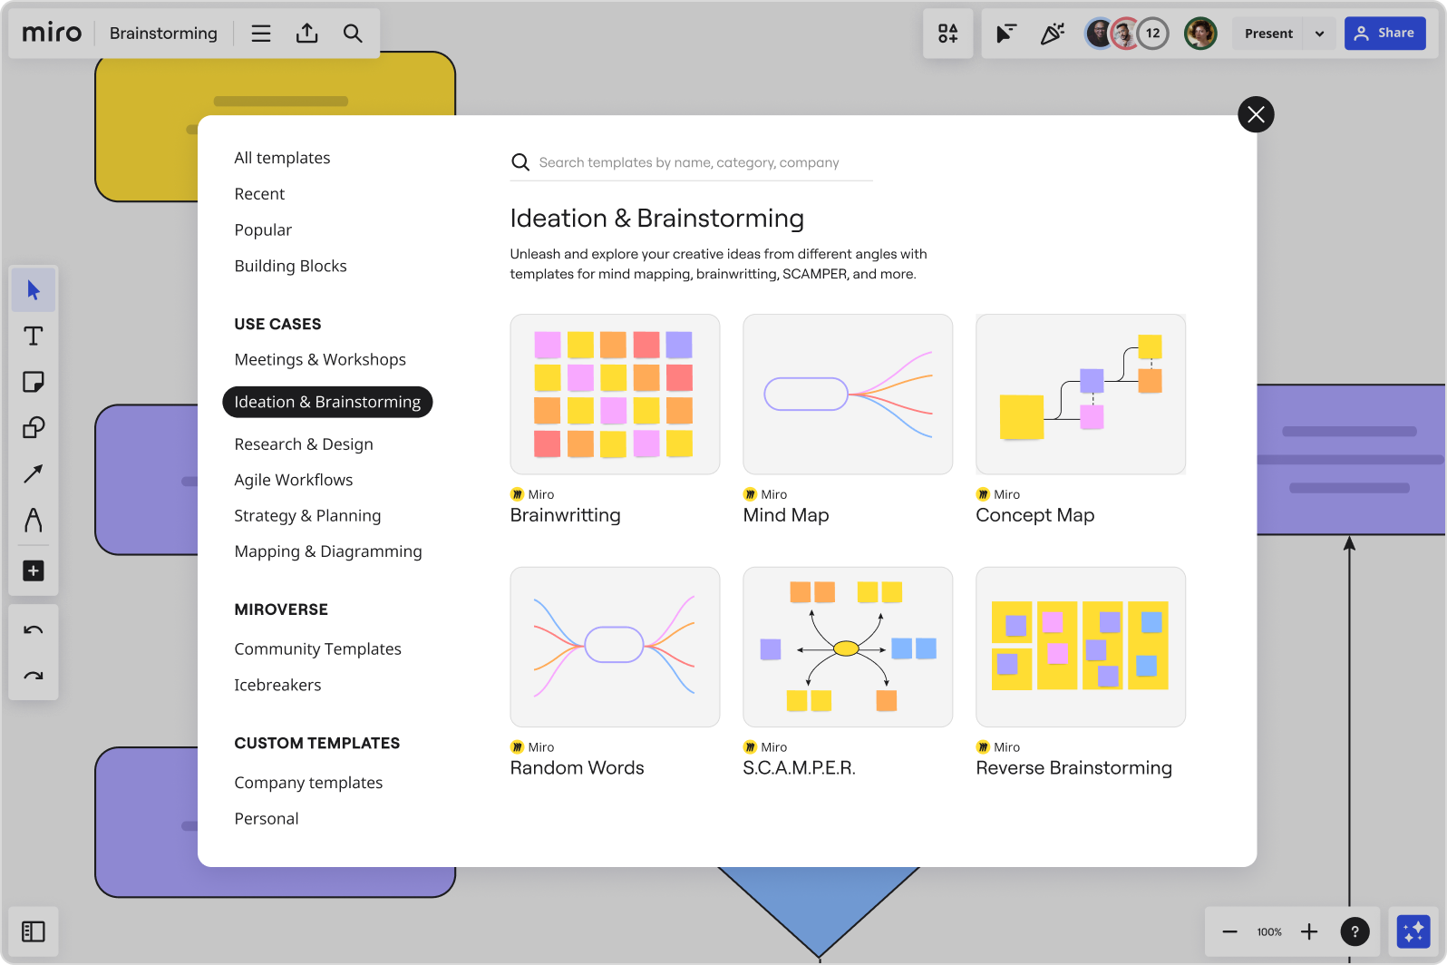1447x965 pixels.
Task: Open Icebreakers templates
Action: pyautogui.click(x=277, y=685)
